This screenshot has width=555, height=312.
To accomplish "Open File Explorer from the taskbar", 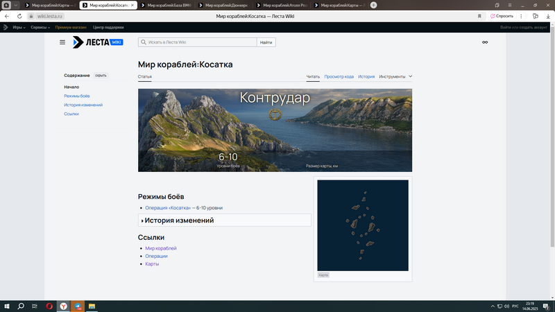I will click(x=92, y=306).
